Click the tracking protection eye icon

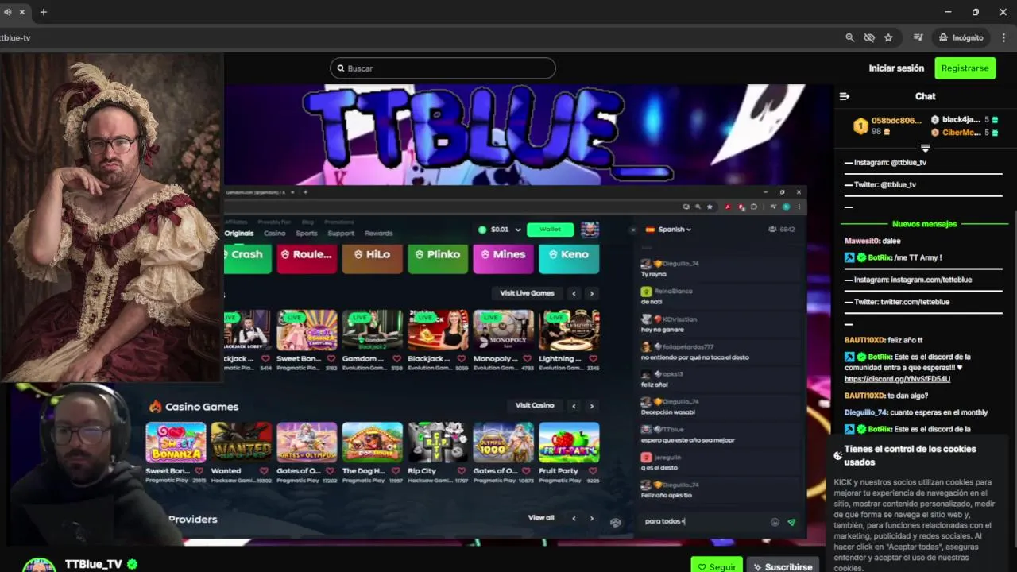[869, 37]
